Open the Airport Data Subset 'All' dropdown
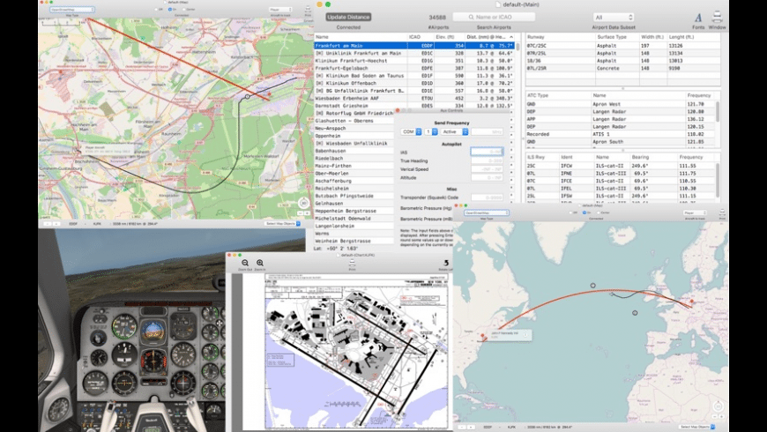767x432 pixels. [614, 17]
